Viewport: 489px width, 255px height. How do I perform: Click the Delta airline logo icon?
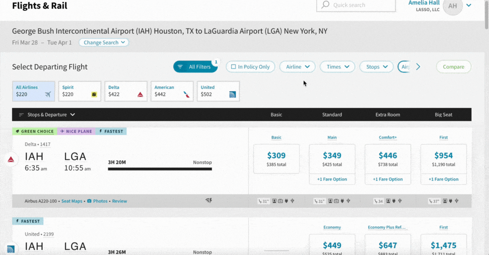click(11, 159)
